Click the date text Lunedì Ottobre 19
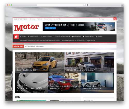 tap(20, 19)
